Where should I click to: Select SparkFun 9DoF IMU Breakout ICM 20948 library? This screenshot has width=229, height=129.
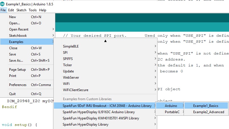[x=105, y=106]
